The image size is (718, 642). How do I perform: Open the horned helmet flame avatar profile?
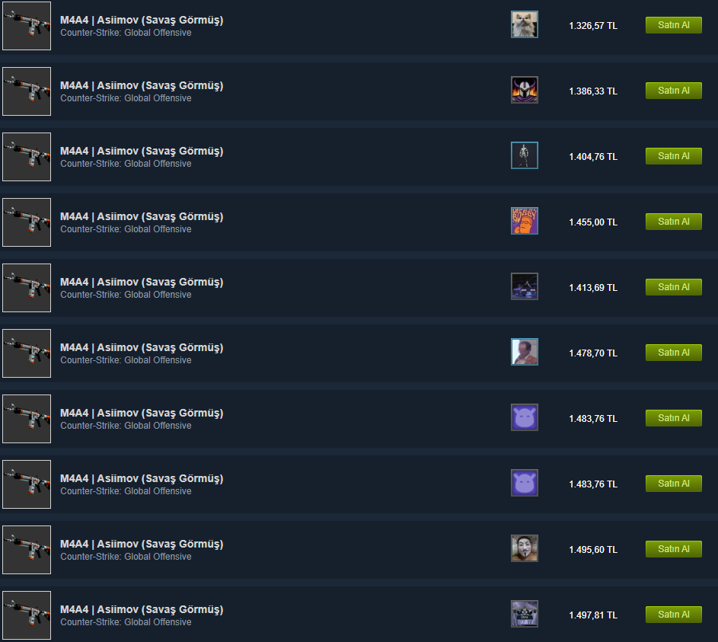tap(525, 90)
